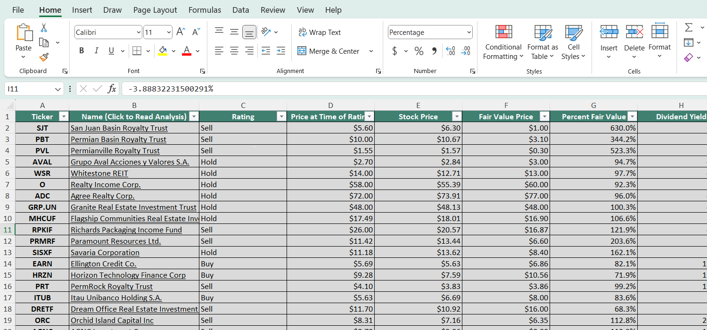Open San Juan Basin Royalty Trust link
The height and width of the screenshot is (330, 707).
(x=119, y=128)
